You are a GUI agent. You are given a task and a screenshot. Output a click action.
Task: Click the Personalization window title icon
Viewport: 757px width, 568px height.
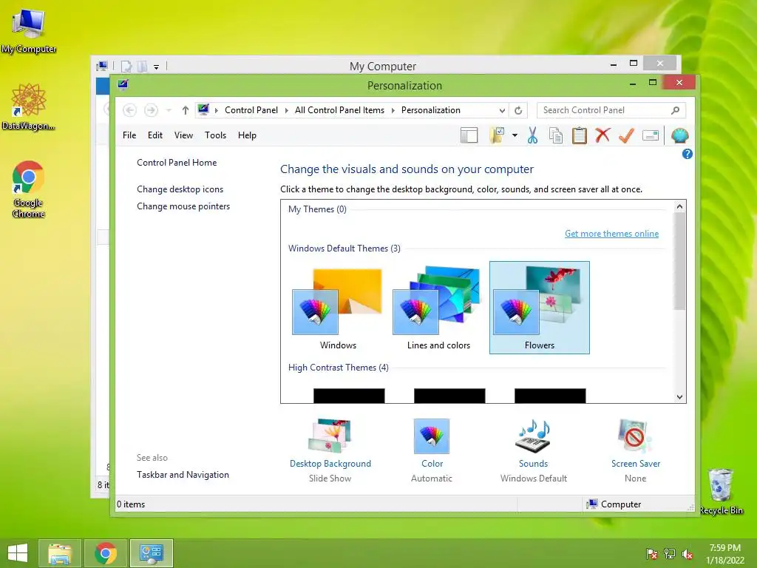point(123,85)
